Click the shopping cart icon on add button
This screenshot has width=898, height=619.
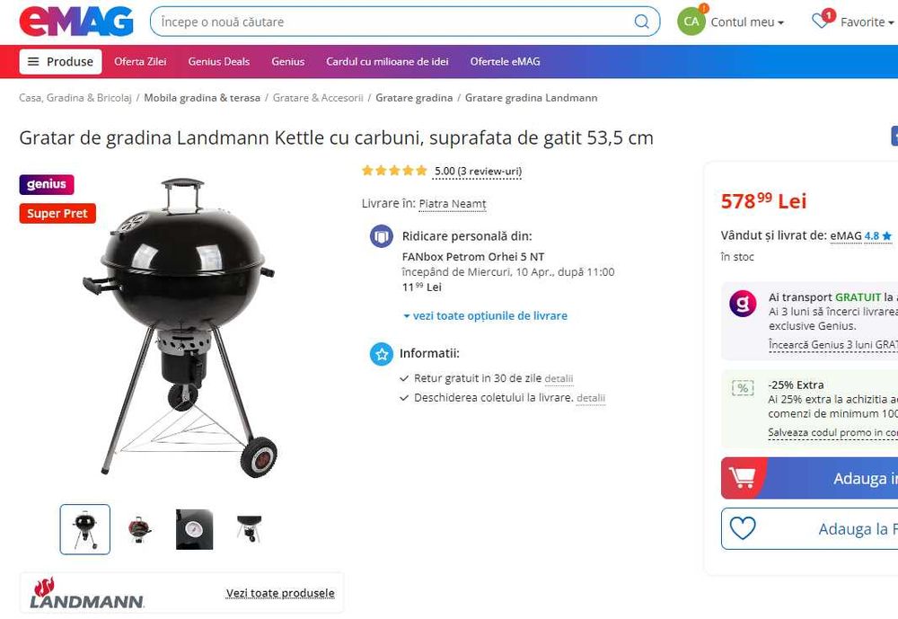(x=744, y=478)
